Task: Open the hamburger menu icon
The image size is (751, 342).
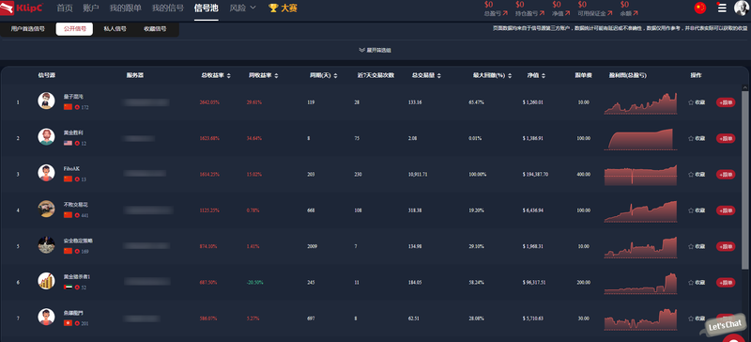Action: coord(722,8)
